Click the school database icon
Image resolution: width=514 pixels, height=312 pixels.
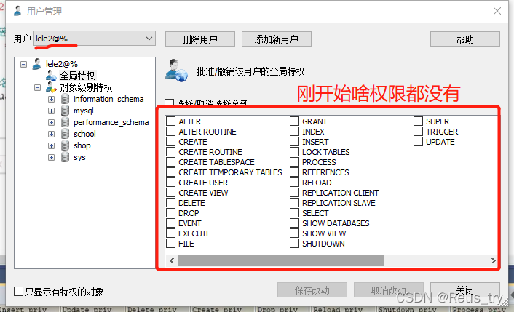66,134
